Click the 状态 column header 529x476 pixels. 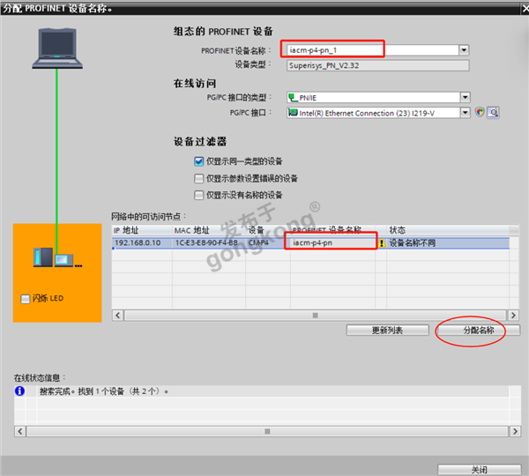pos(448,230)
